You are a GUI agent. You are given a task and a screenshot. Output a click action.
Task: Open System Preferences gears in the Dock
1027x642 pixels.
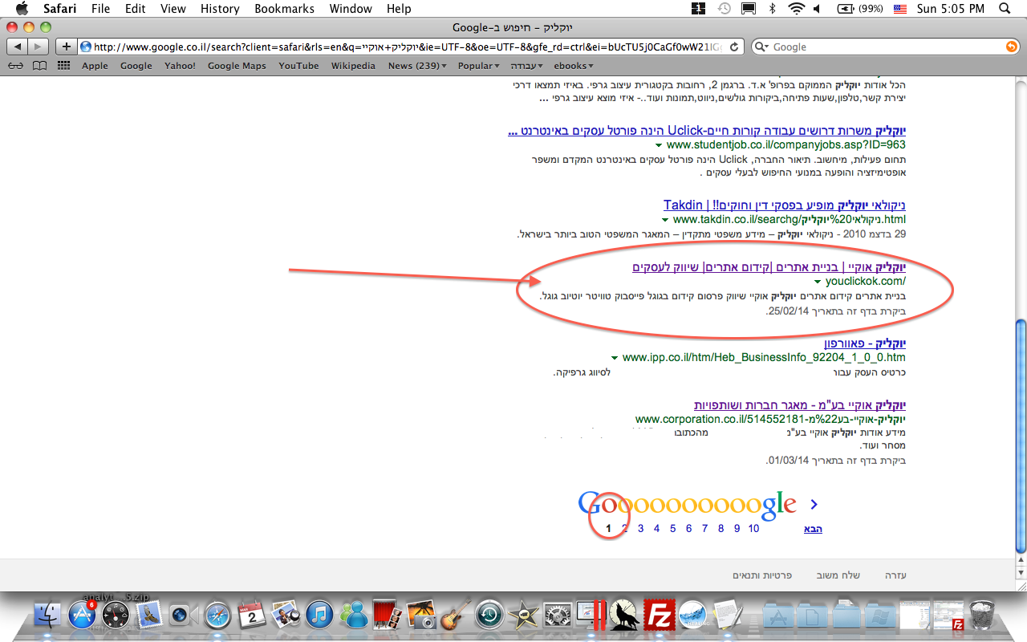557,616
